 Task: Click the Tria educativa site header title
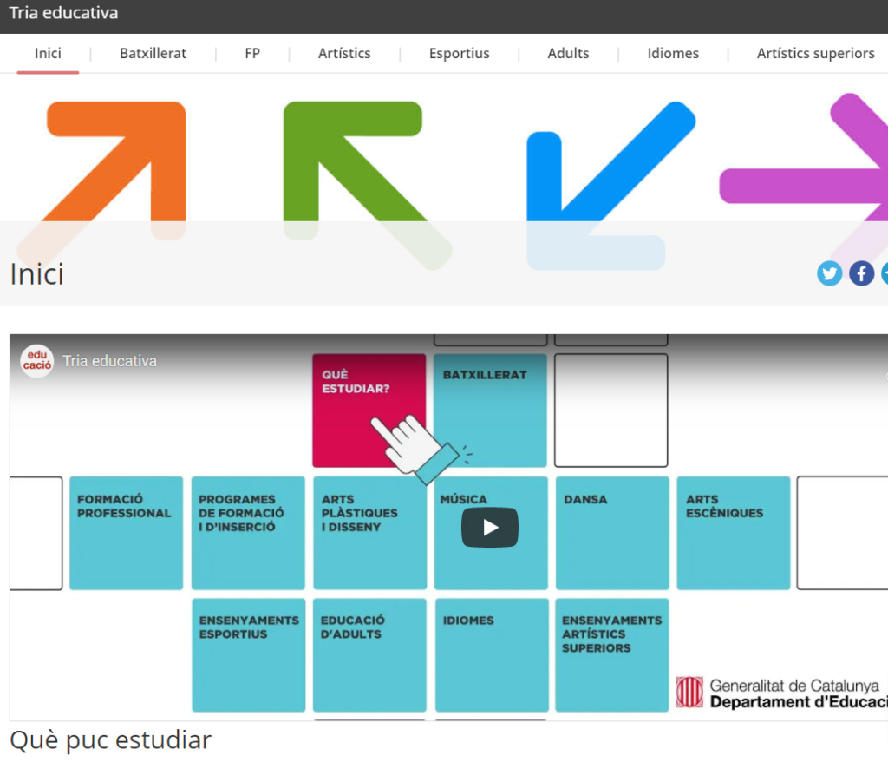click(63, 14)
